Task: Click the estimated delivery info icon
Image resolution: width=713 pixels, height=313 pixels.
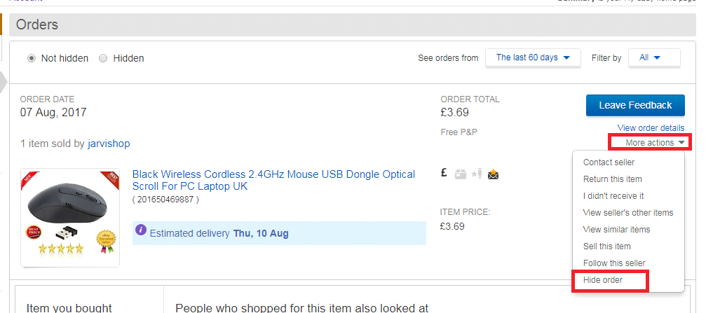Action: pyautogui.click(x=141, y=230)
